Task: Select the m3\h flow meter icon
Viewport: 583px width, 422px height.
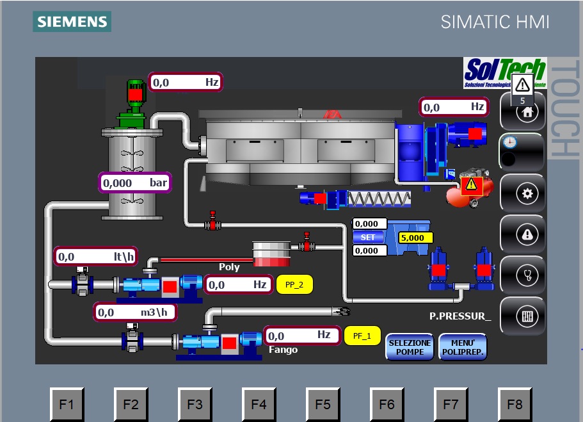Action: coord(132,337)
